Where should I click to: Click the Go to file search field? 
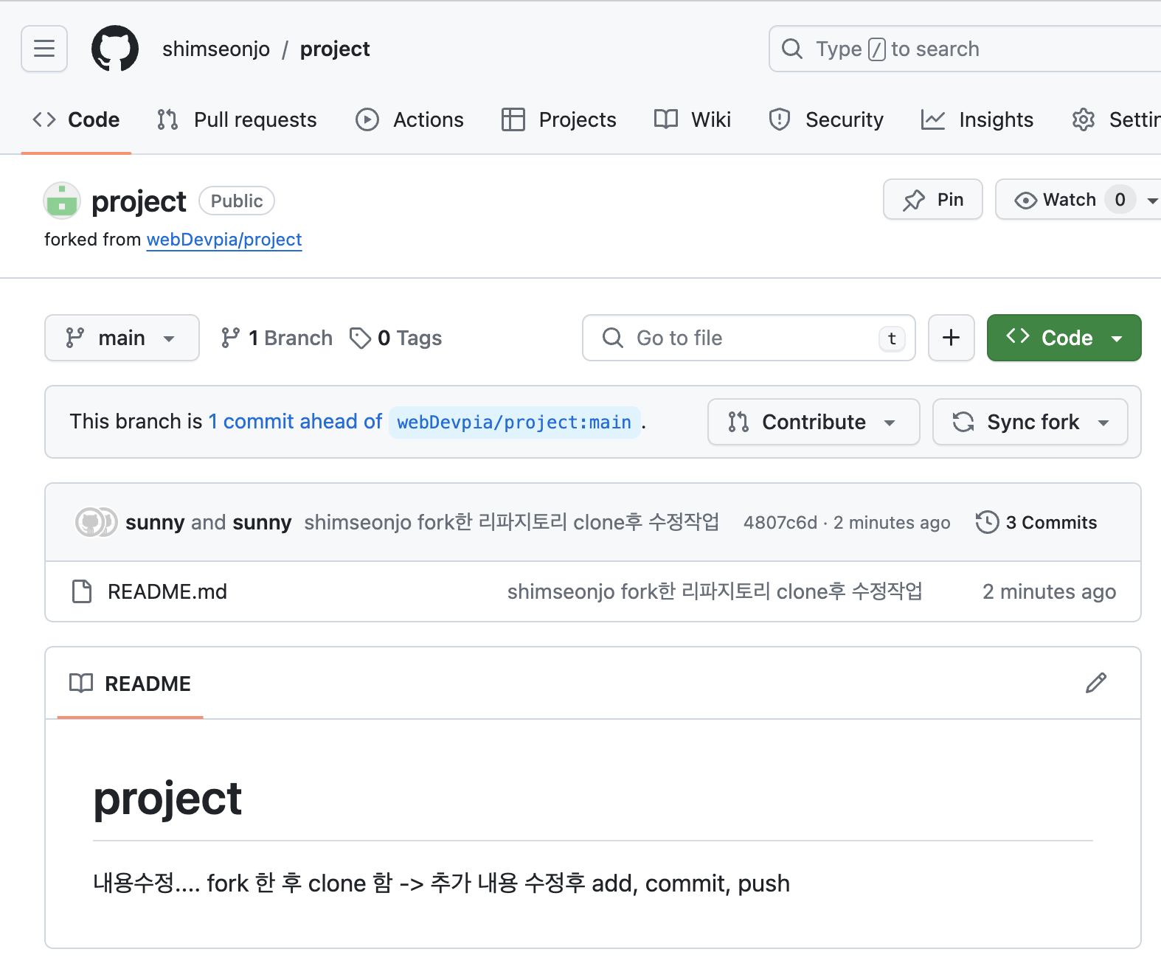(x=738, y=338)
